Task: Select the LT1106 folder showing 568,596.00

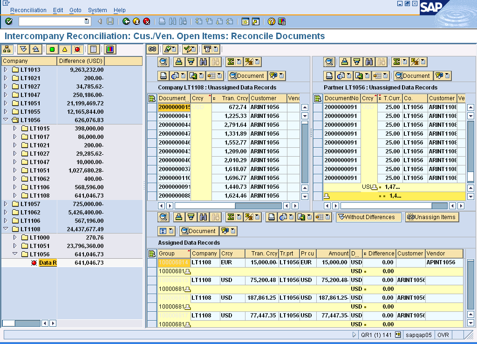Action: pyautogui.click(x=40, y=187)
